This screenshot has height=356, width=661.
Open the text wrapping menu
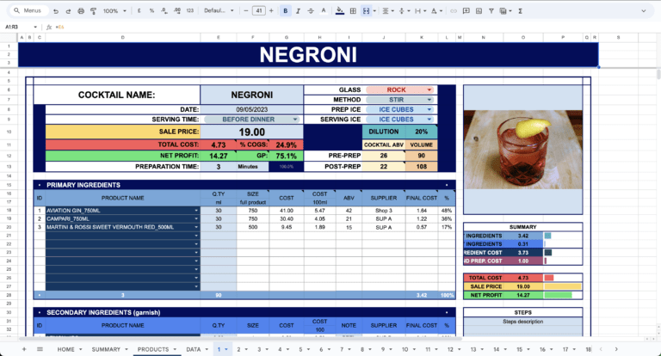(419, 11)
